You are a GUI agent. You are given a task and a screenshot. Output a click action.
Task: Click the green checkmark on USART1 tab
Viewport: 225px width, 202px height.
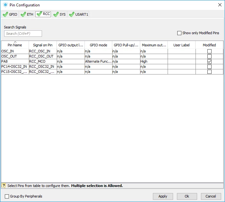(x=72, y=14)
